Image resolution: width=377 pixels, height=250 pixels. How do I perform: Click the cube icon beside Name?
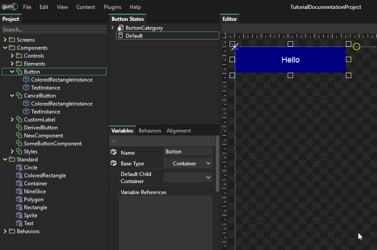pyautogui.click(x=114, y=152)
